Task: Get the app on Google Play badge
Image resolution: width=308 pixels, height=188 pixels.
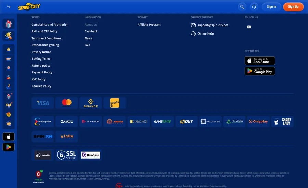Action: point(260,71)
